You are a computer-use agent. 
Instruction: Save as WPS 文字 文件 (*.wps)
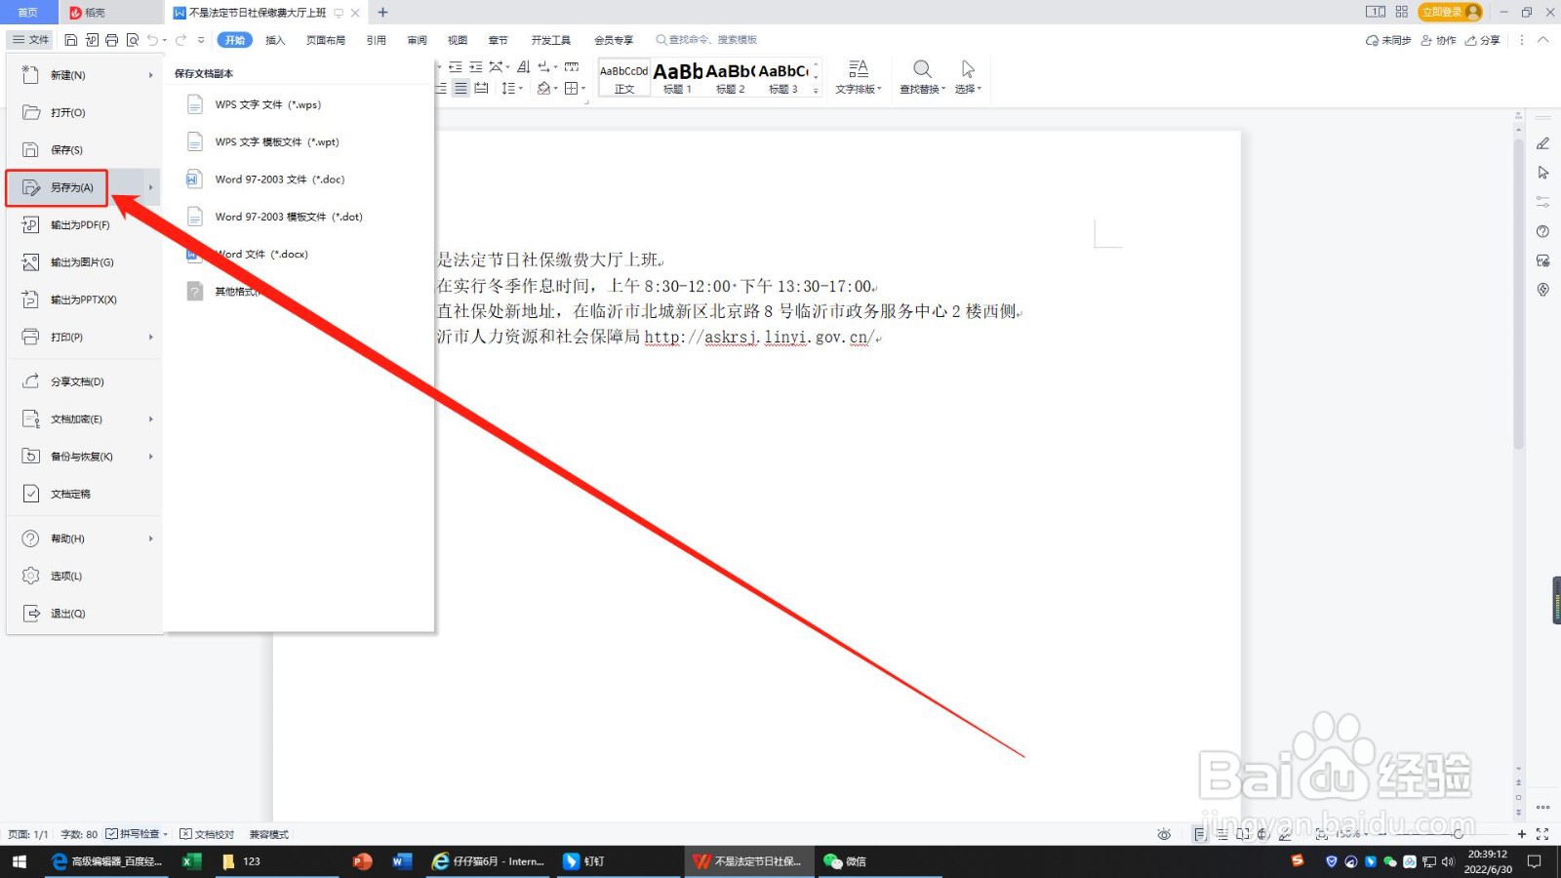click(x=298, y=104)
